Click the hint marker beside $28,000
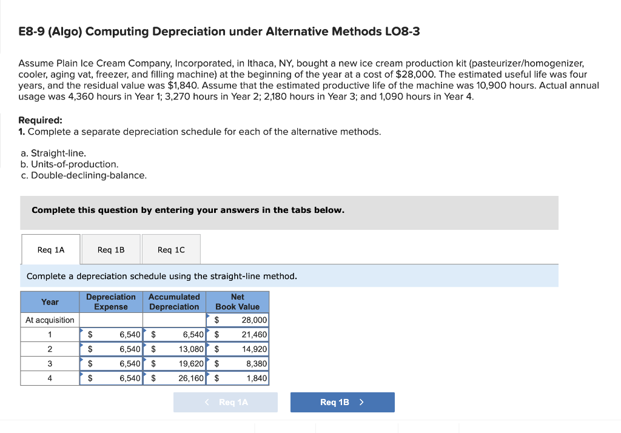Screen dimensions: 621x433 click(209, 317)
